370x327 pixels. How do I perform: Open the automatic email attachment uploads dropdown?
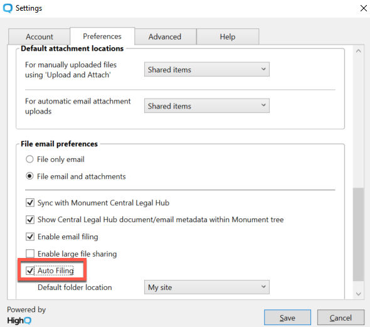coord(207,106)
